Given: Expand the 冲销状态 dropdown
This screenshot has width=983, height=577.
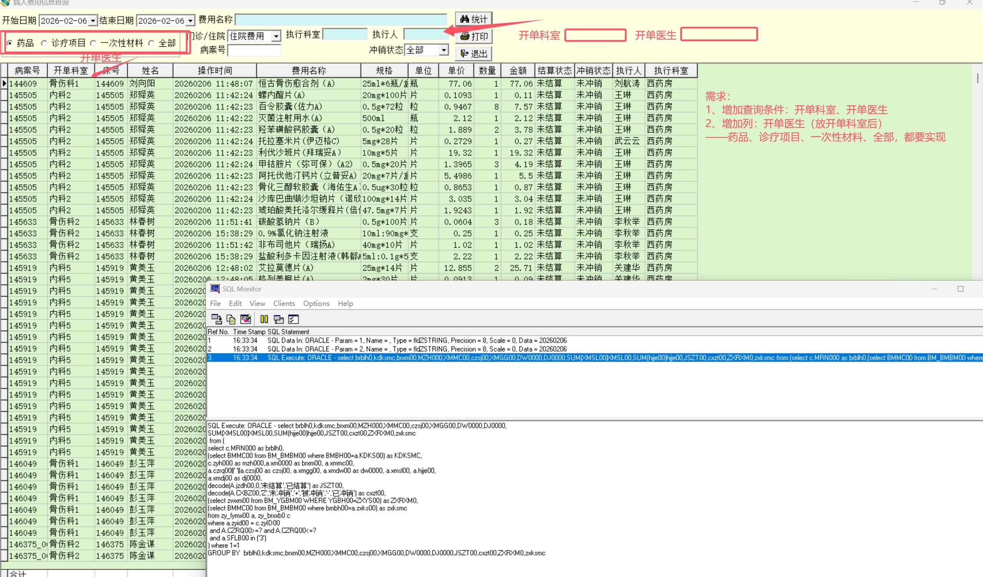Looking at the screenshot, I should 444,50.
